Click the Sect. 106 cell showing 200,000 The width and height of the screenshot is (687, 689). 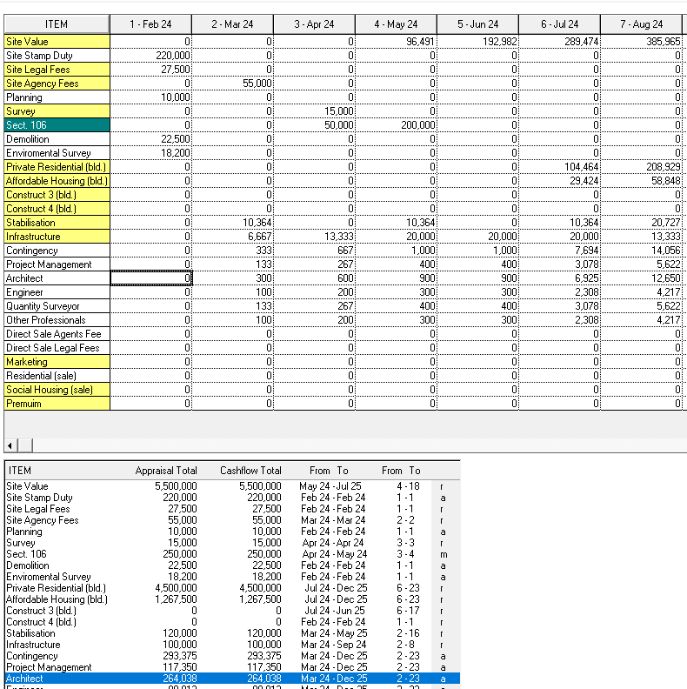397,125
